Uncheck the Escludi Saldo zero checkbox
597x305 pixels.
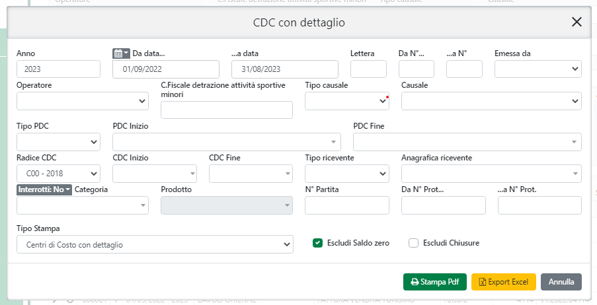click(317, 243)
